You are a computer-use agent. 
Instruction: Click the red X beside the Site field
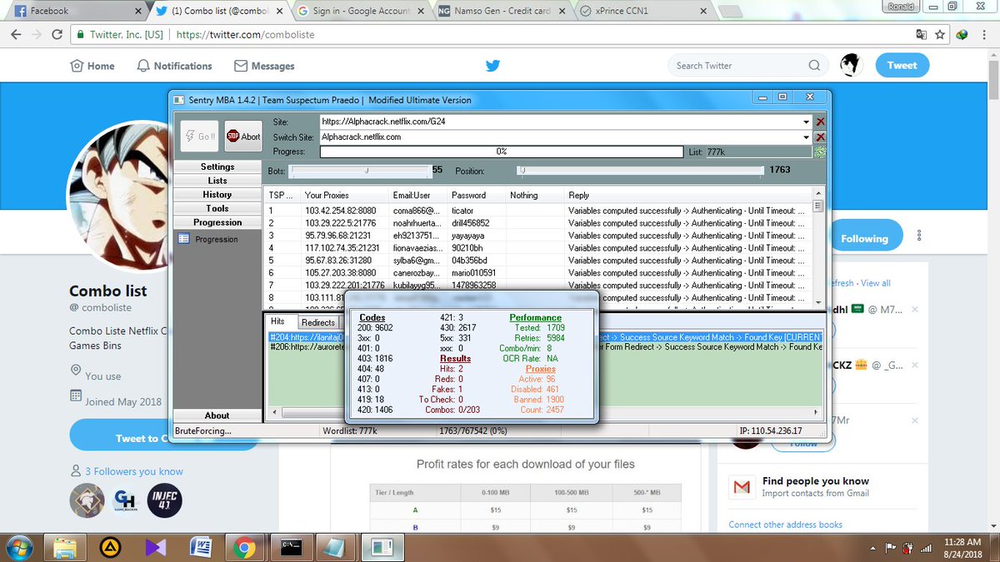coord(820,122)
